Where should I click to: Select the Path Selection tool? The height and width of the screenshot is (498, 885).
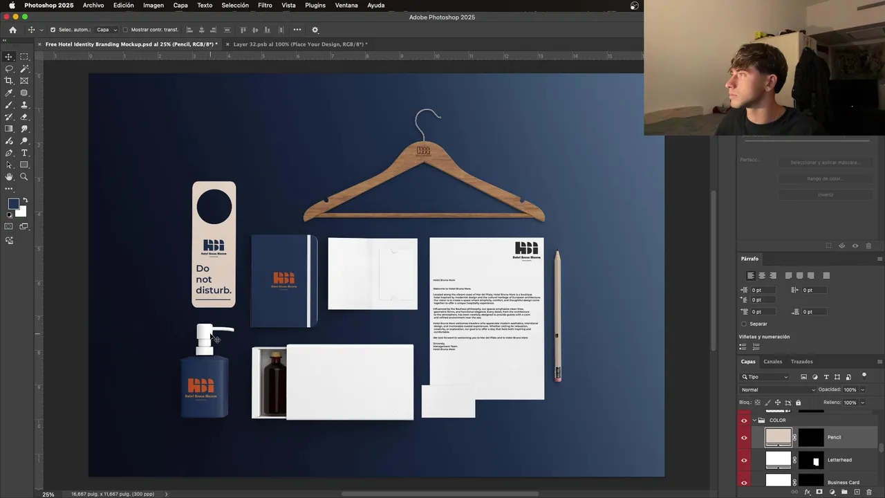[x=8, y=165]
